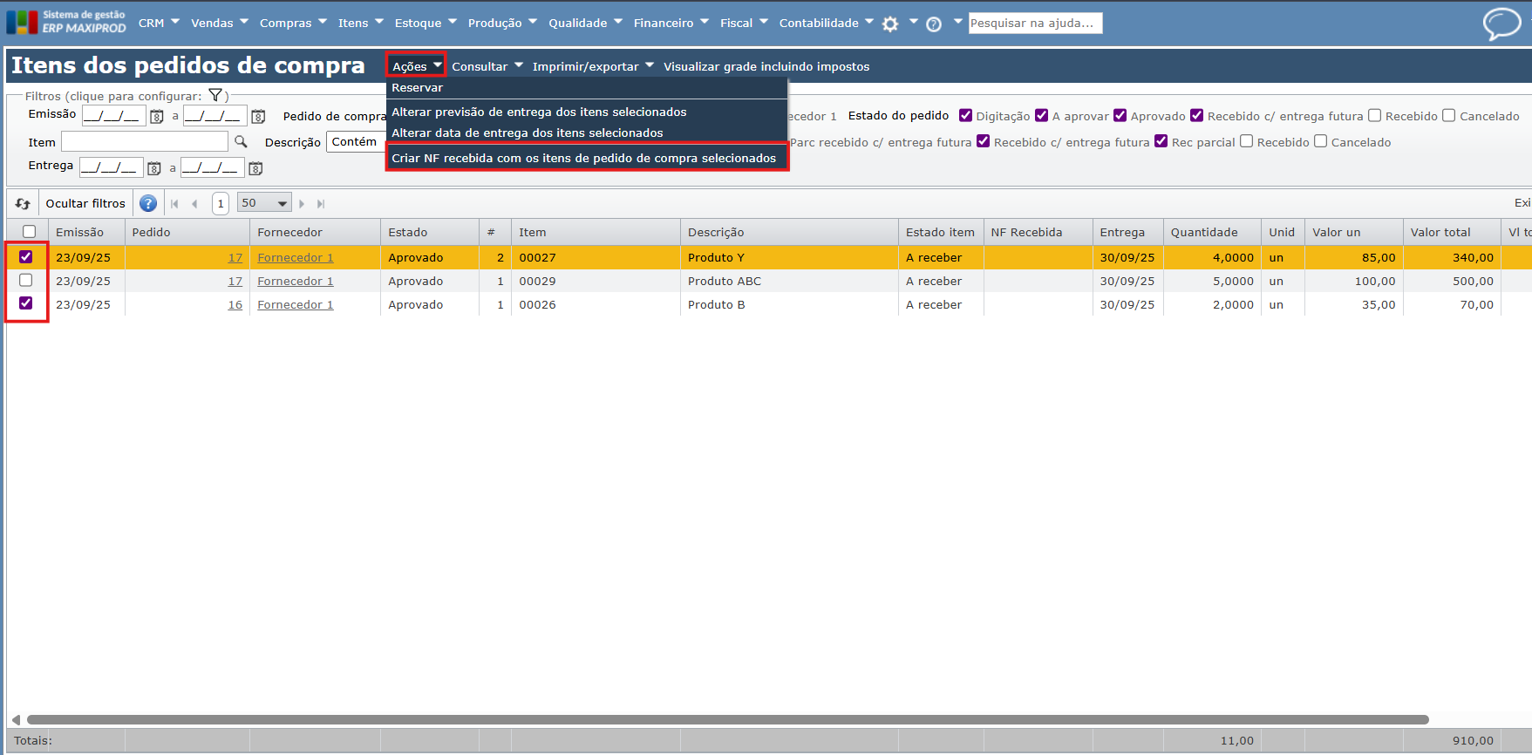Go to first page of the grid
The width and height of the screenshot is (1532, 755).
(174, 203)
